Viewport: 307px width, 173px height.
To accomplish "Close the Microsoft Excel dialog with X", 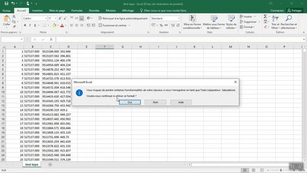I will click(x=236, y=82).
